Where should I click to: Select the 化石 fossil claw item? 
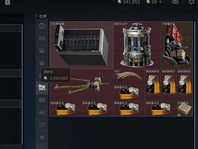129,77
